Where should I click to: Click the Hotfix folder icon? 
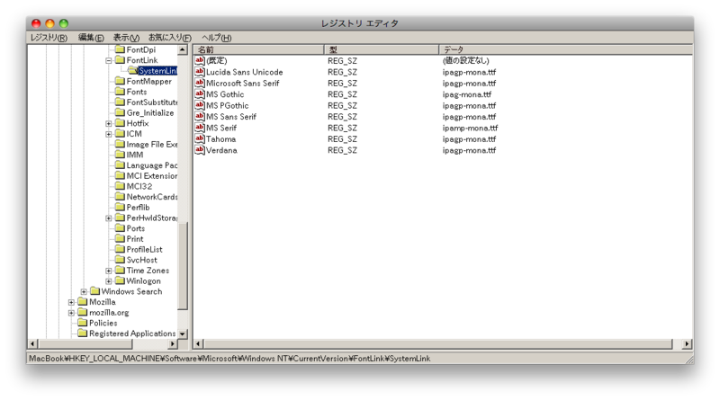[x=120, y=123]
